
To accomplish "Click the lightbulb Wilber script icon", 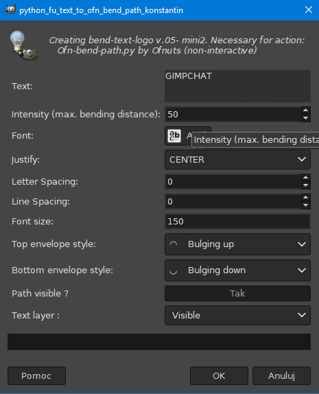I will (x=24, y=45).
